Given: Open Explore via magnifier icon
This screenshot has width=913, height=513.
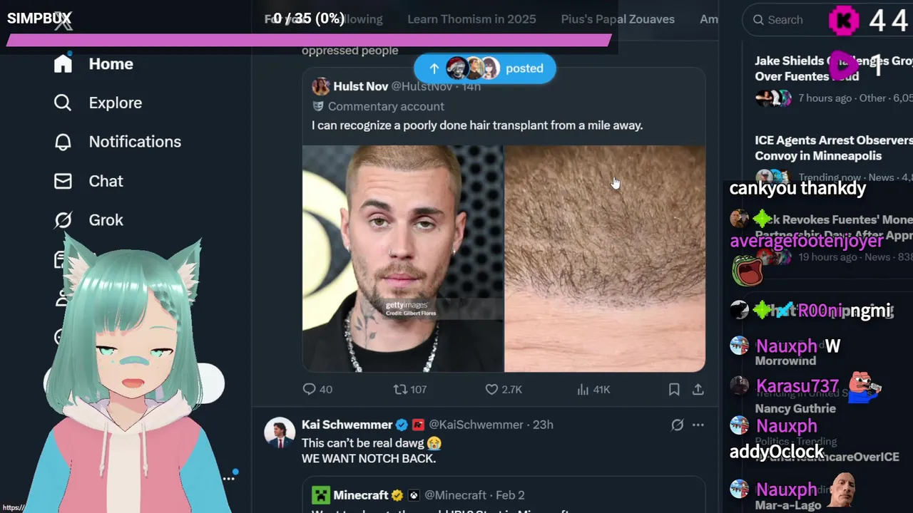Looking at the screenshot, I should tap(63, 103).
